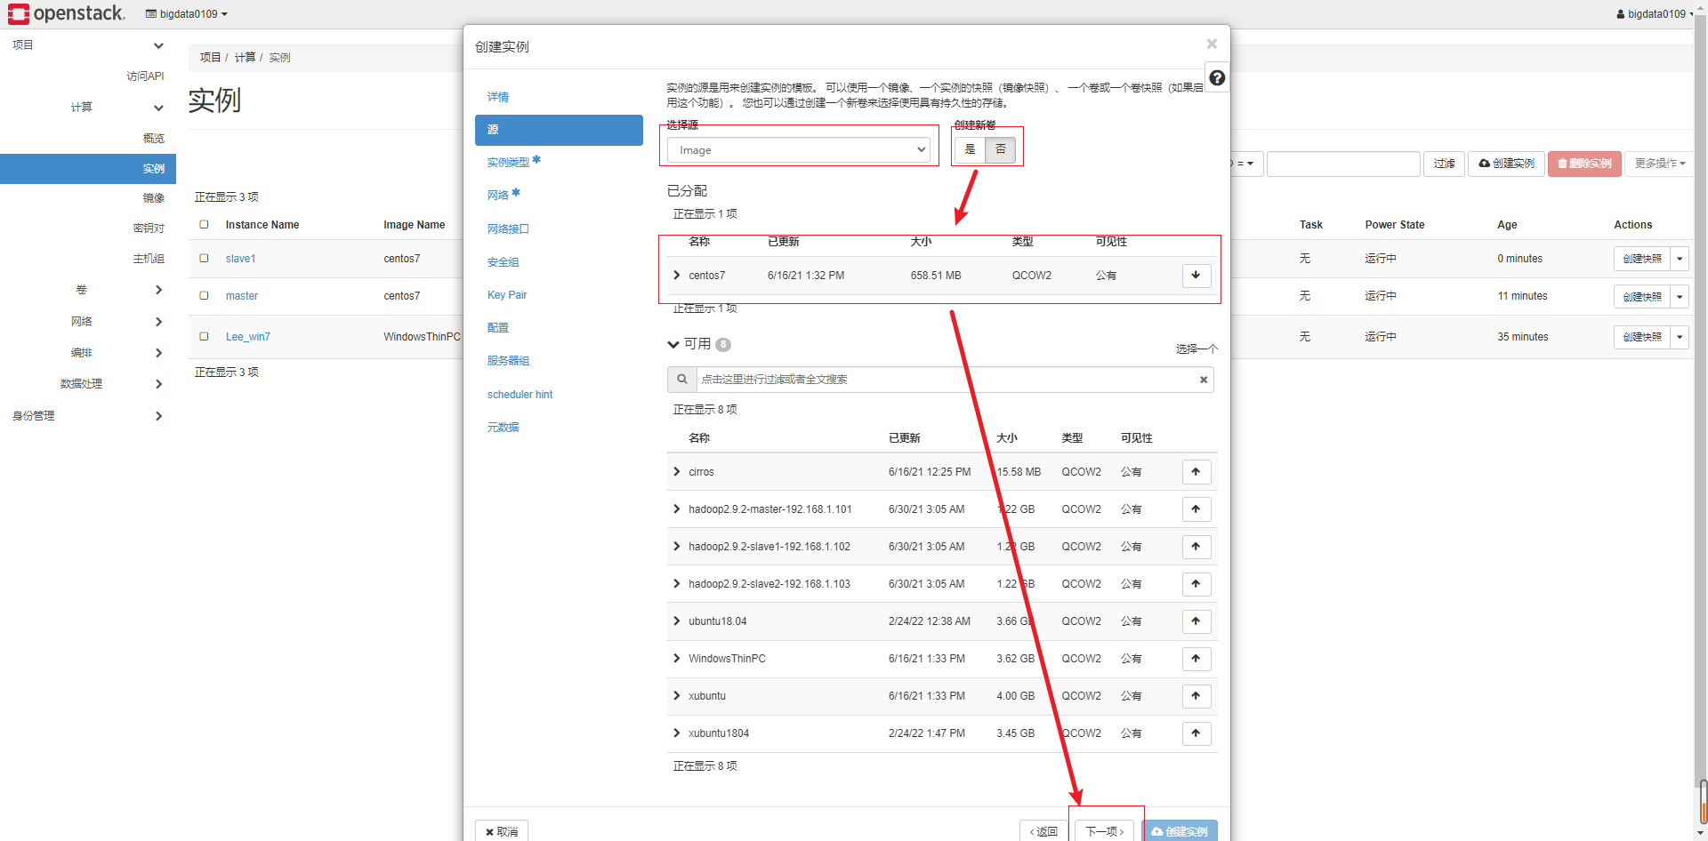Click the blue launch instance button
Image resolution: width=1708 pixels, height=841 pixels.
click(1180, 831)
